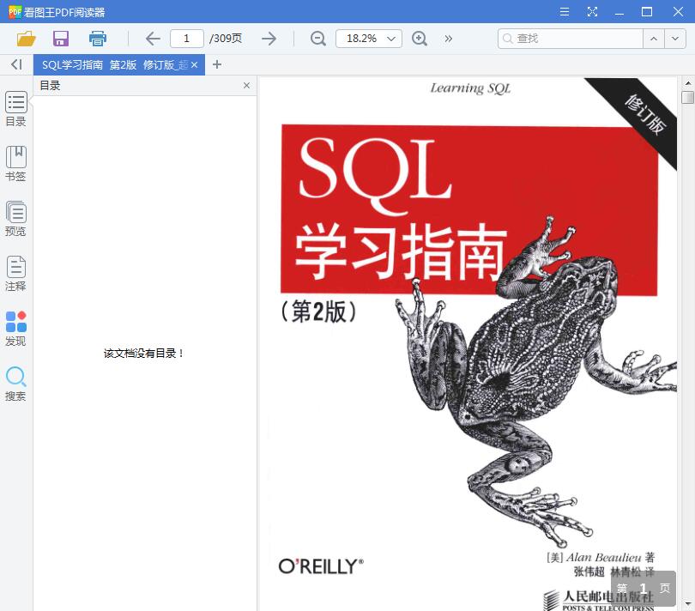Zoom out with the minus magnifier
The height and width of the screenshot is (611, 695).
pyautogui.click(x=317, y=39)
